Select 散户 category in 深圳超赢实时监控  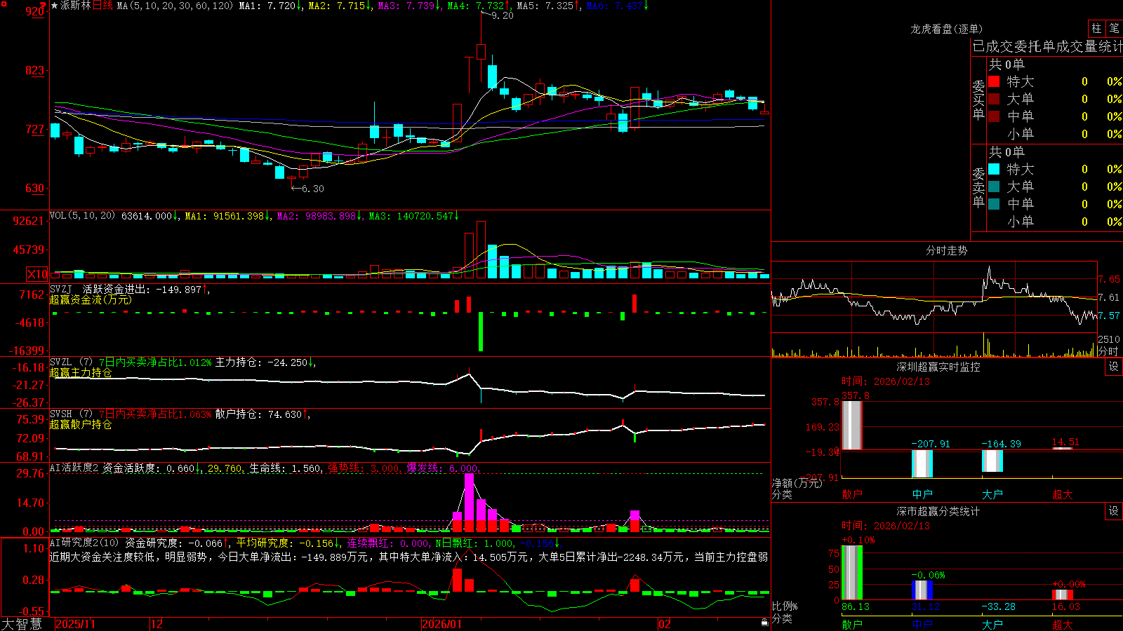click(852, 494)
